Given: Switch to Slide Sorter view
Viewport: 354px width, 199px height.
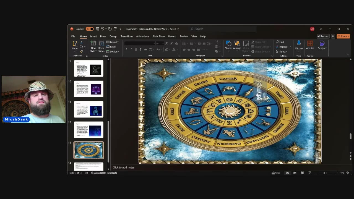Looking at the screenshot, I should pos(295,173).
